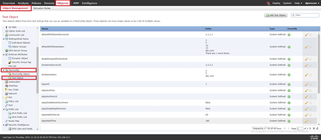This screenshot has height=140, width=321.
Task: Edit defaultDNSParameters with its pencil icon
Action: click(x=306, y=47)
